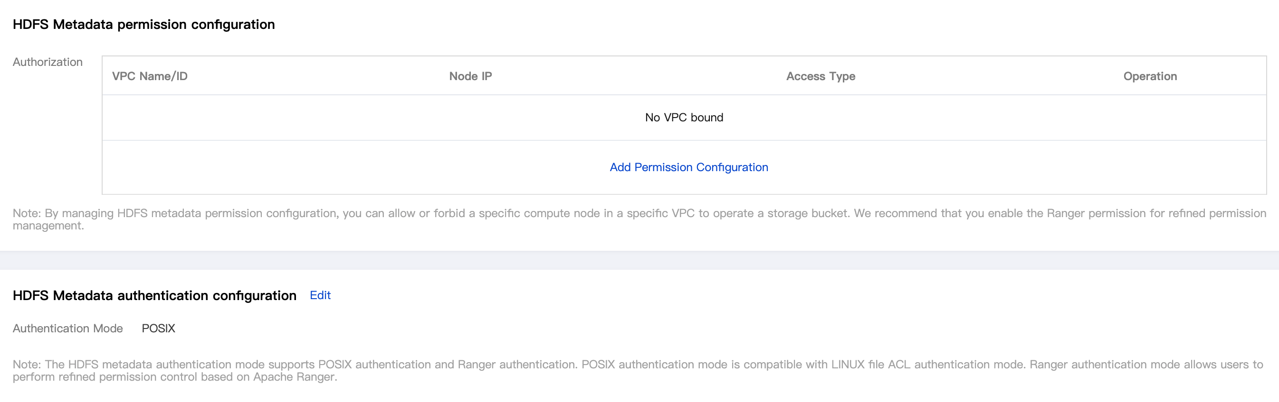Click the HDFS Metadata authentication configuration heading

[x=154, y=295]
